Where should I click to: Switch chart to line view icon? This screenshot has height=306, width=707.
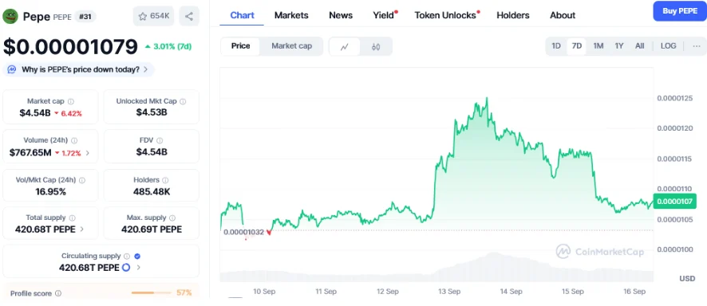pos(345,46)
